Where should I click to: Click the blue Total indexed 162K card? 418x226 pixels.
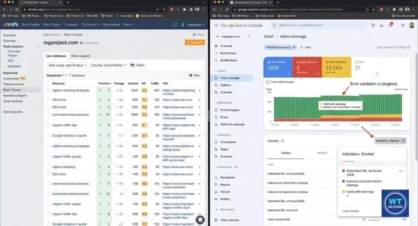click(x=278, y=67)
